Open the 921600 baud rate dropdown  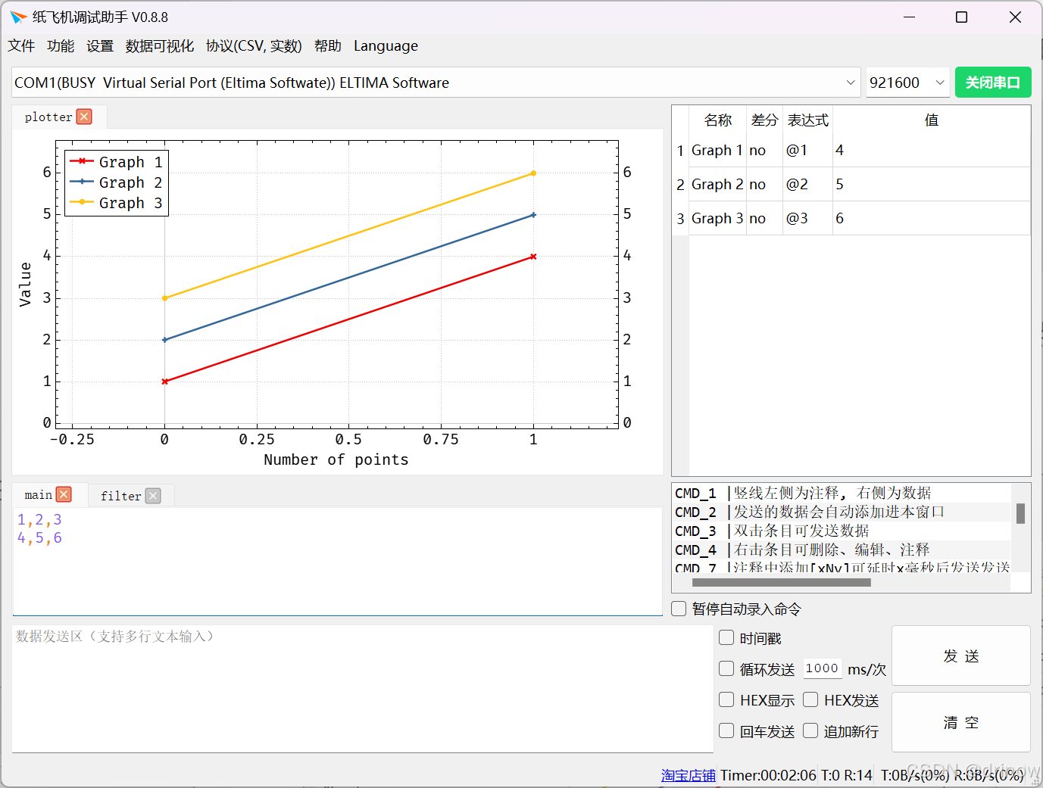(x=940, y=83)
